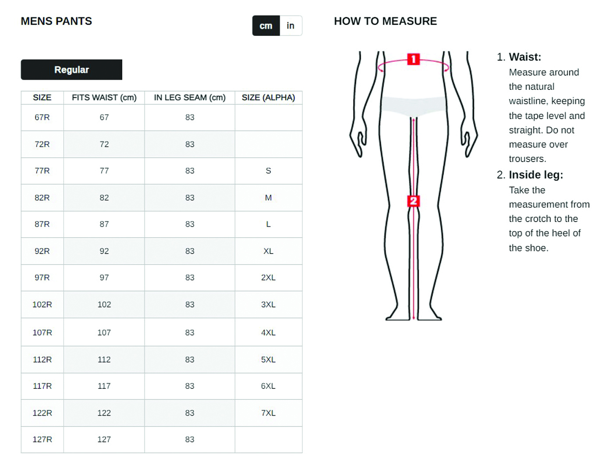
Task: Switch units to inches
Action: [291, 26]
